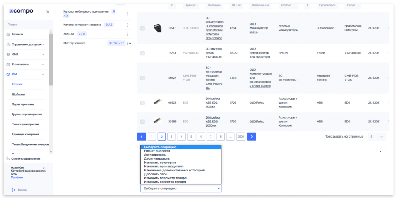
Task: Check the row checkbox for ID 50389
Action: pyautogui.click(x=142, y=122)
